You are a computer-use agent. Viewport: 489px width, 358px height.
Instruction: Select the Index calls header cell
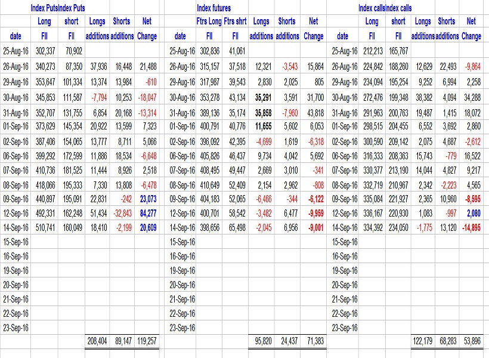[373, 8]
